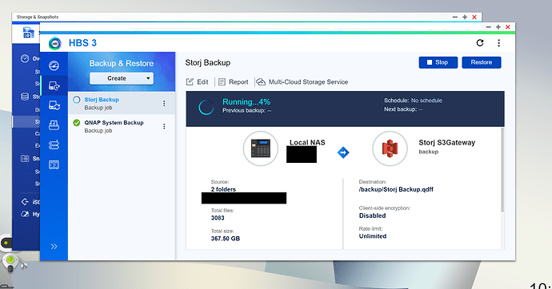Open Storj Backup job options menu
The width and height of the screenshot is (552, 289).
coord(164,103)
